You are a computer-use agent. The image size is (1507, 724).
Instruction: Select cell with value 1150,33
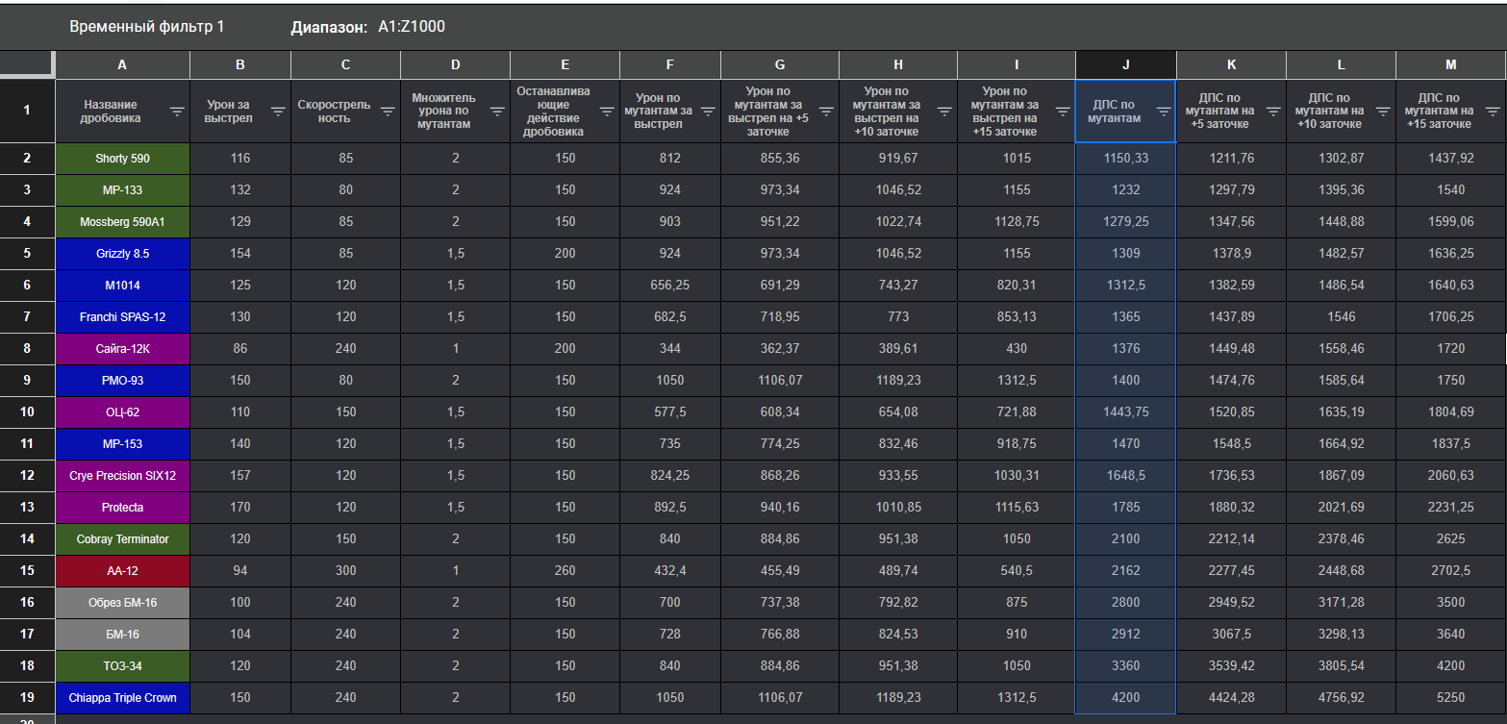pos(1125,158)
